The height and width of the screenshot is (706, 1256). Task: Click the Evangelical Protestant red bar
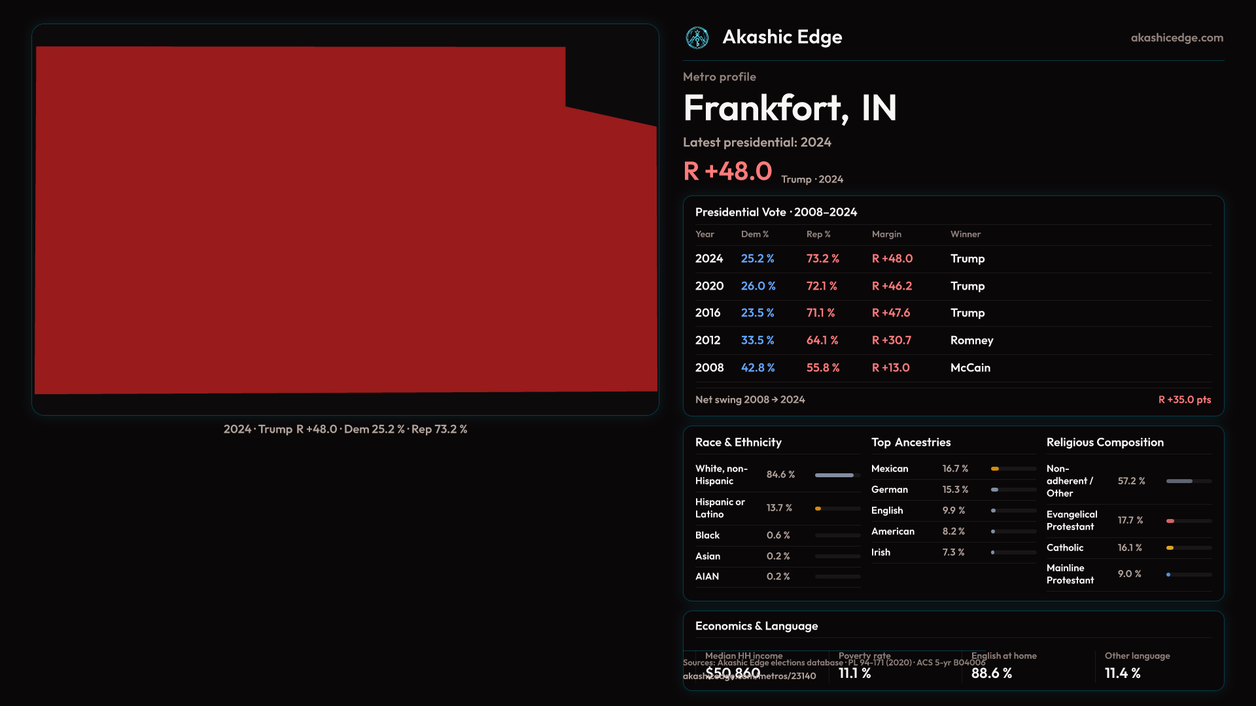point(1170,521)
